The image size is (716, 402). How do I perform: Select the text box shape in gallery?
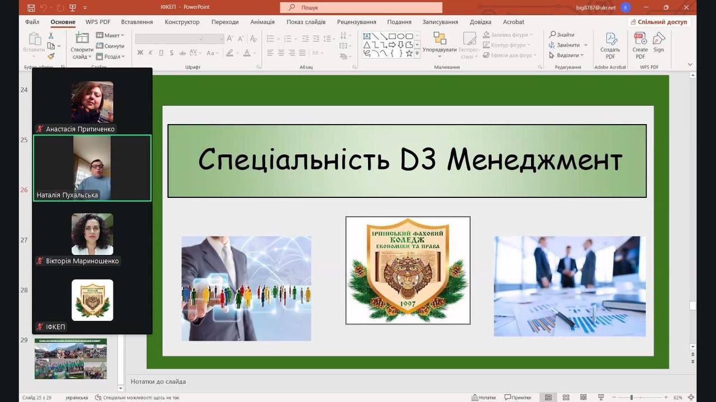[x=367, y=36]
